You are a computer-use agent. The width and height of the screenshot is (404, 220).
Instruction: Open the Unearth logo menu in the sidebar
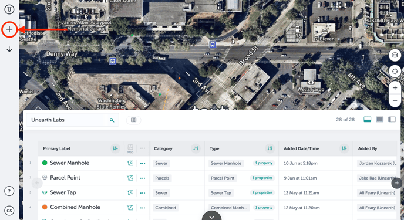[x=9, y=10]
